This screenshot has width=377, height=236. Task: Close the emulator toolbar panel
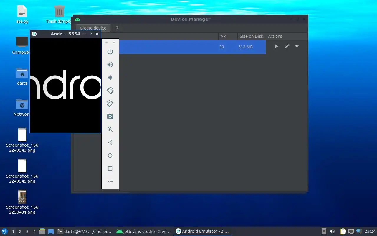[114, 42]
